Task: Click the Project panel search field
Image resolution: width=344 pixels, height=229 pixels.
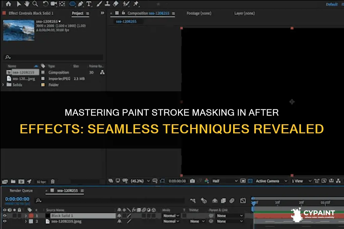Action: (x=54, y=57)
